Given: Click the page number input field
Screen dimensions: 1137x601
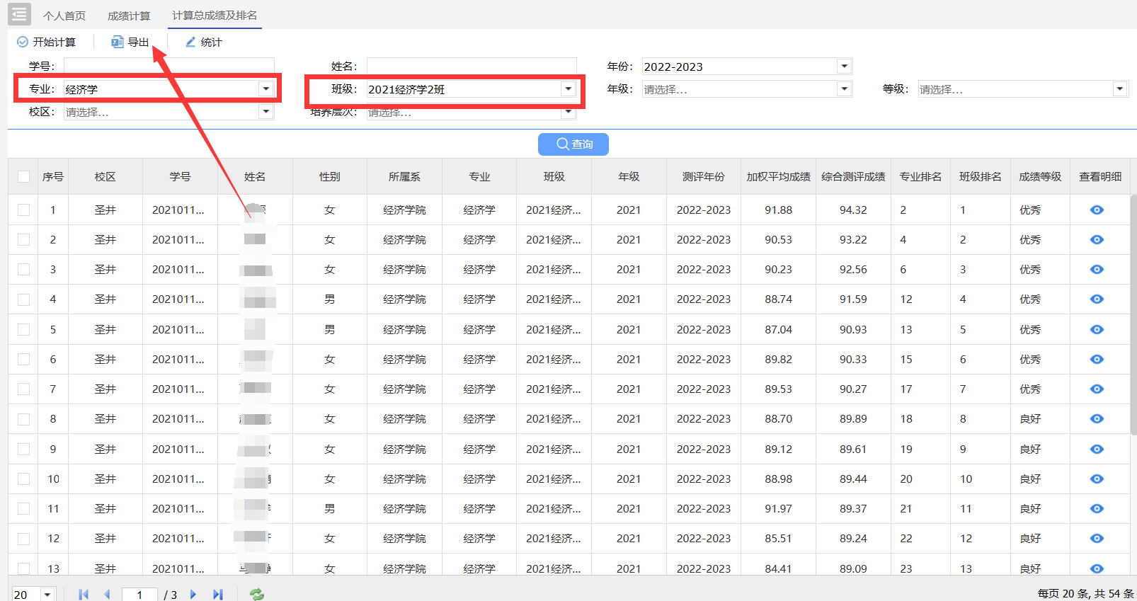Looking at the screenshot, I should (139, 595).
